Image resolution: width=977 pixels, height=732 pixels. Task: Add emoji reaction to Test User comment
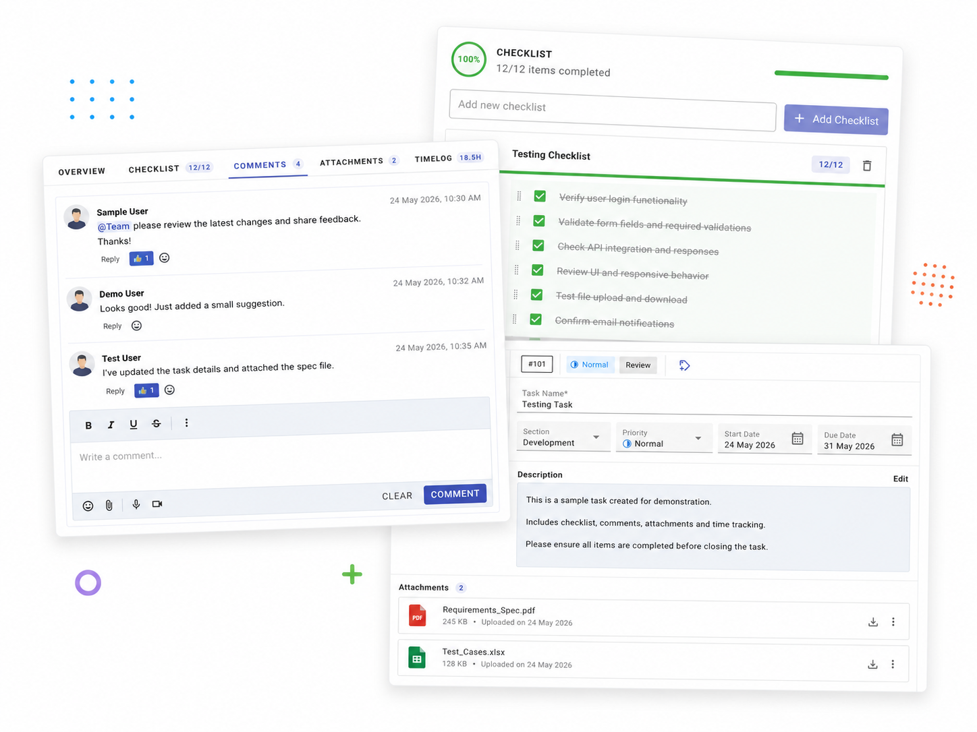(170, 390)
